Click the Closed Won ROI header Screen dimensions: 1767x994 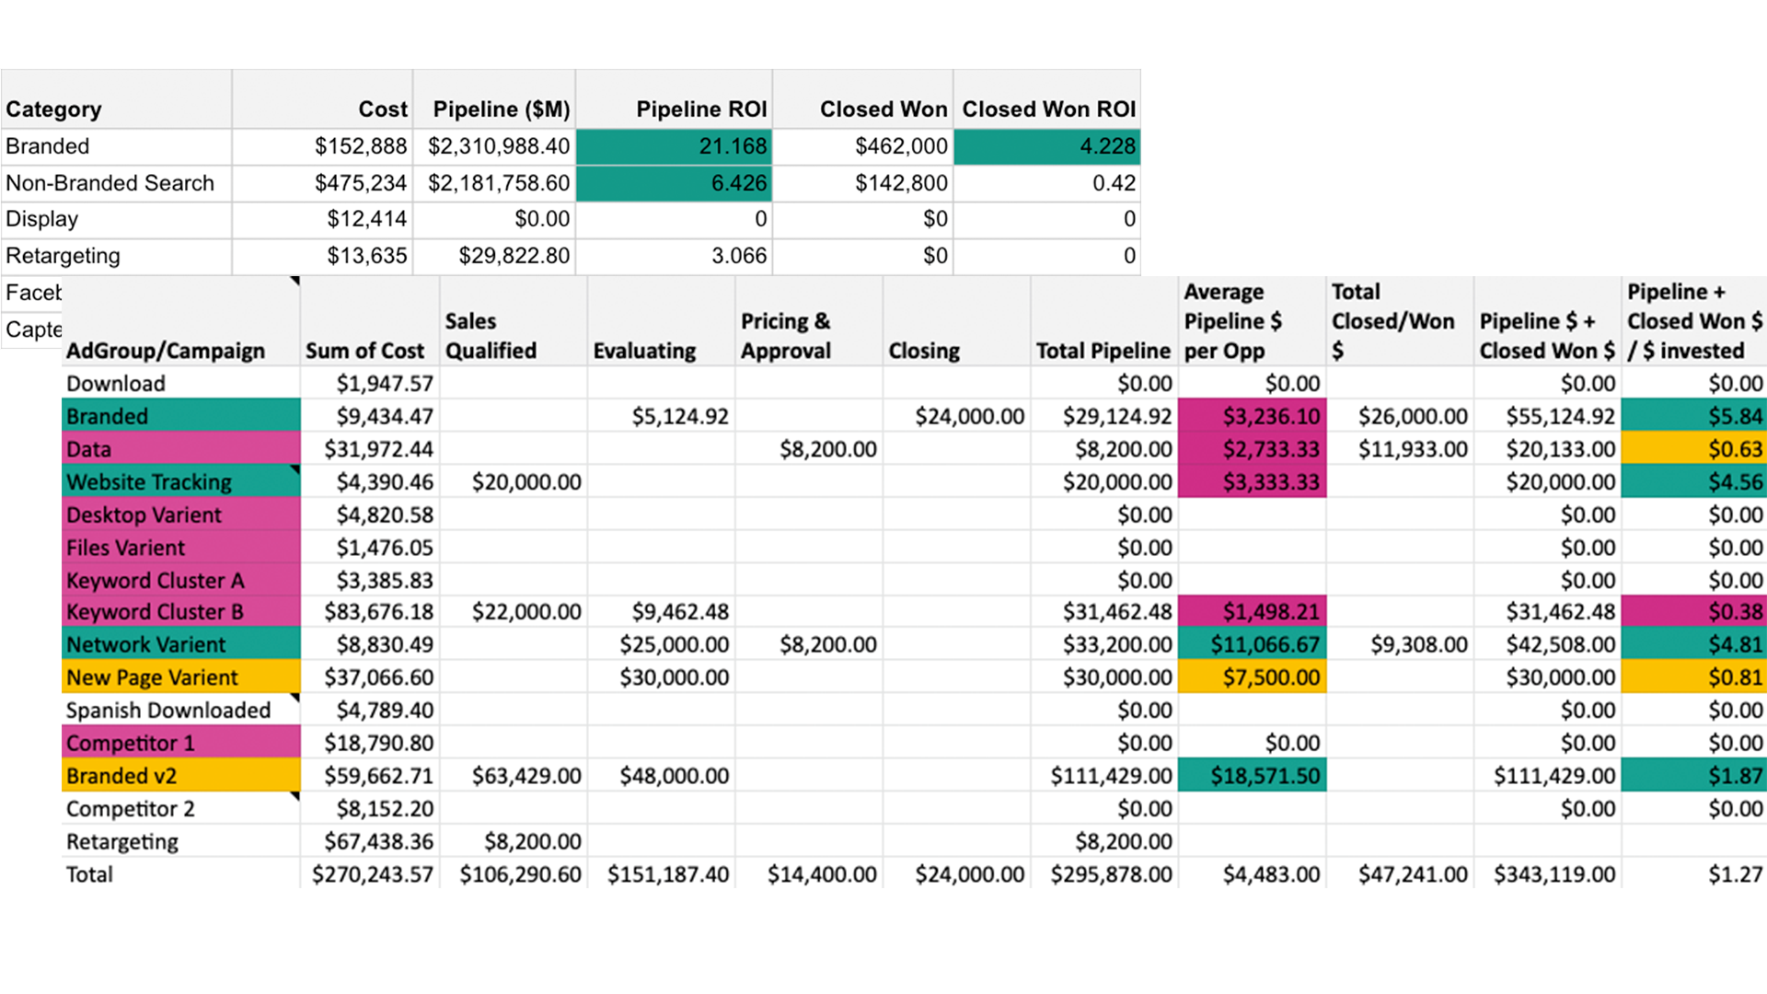[x=1048, y=110]
